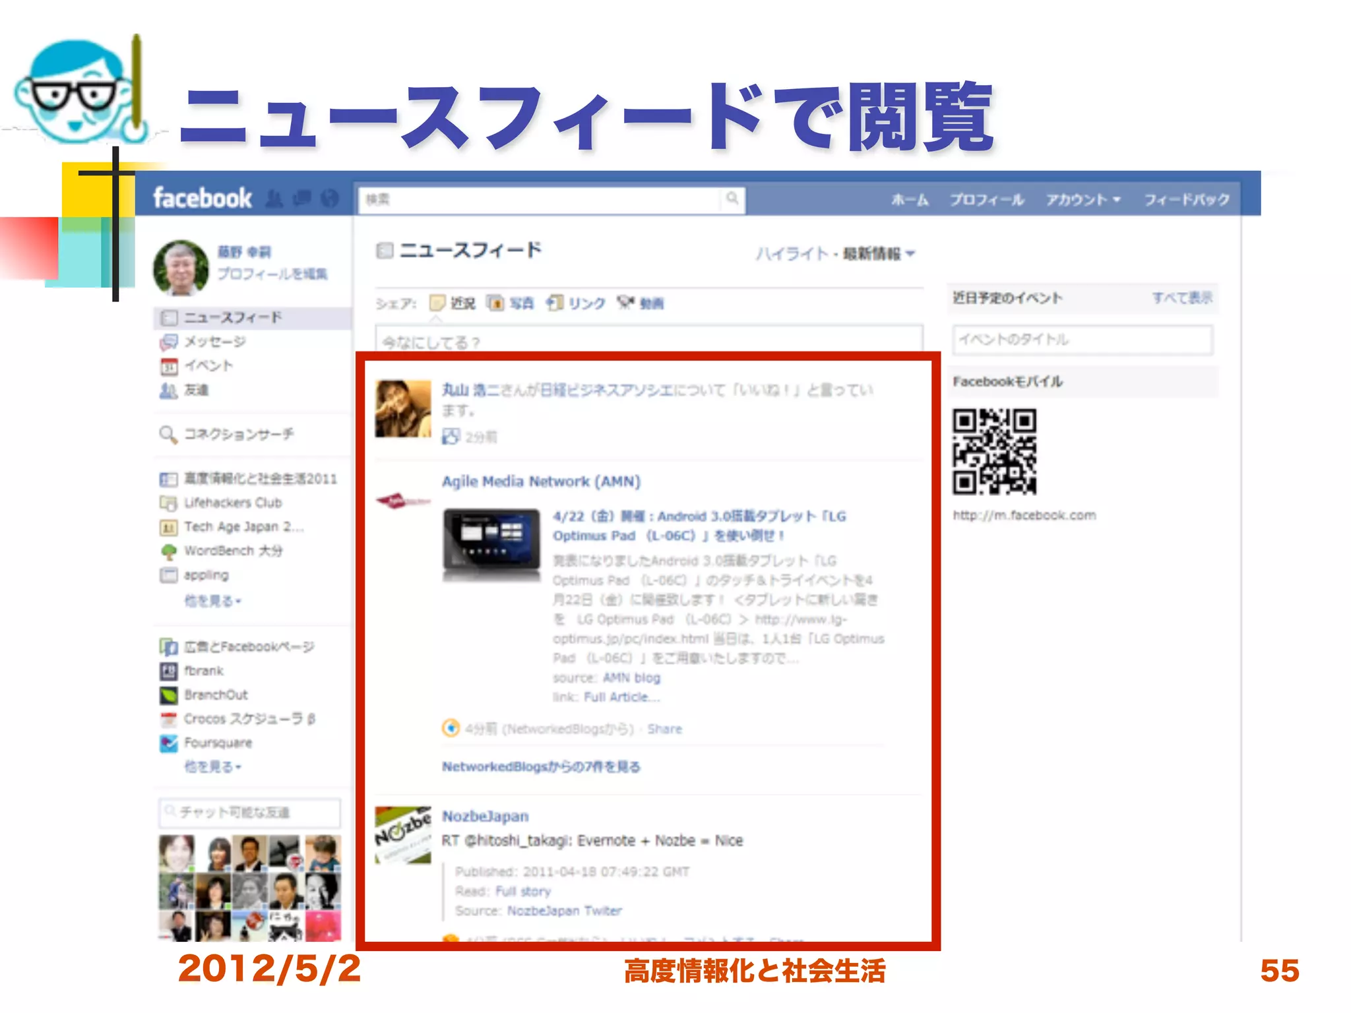Click the Nozbe logo thumbnail
Image resolution: width=1351 pixels, height=1013 pixels.
(x=403, y=835)
